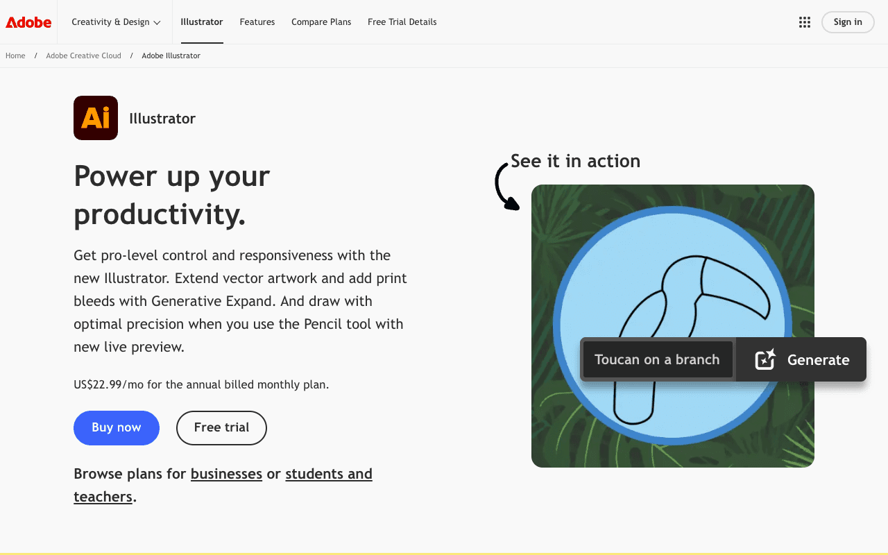Click the Illustrator product name text
Image resolution: width=888 pixels, height=555 pixels.
(162, 119)
